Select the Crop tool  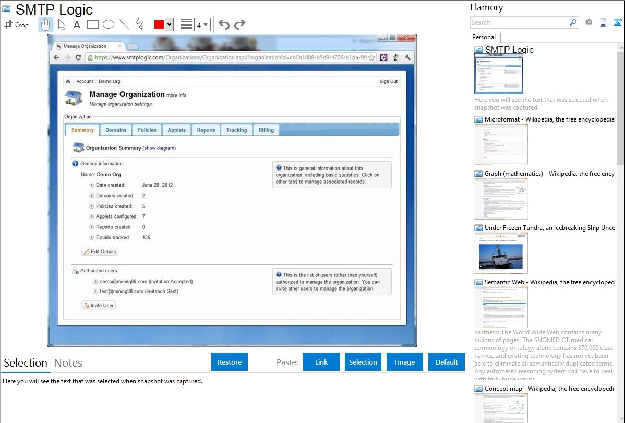(16, 25)
